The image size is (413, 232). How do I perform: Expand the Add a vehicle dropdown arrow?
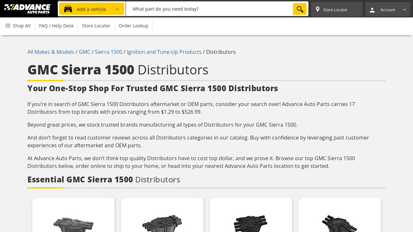click(118, 9)
